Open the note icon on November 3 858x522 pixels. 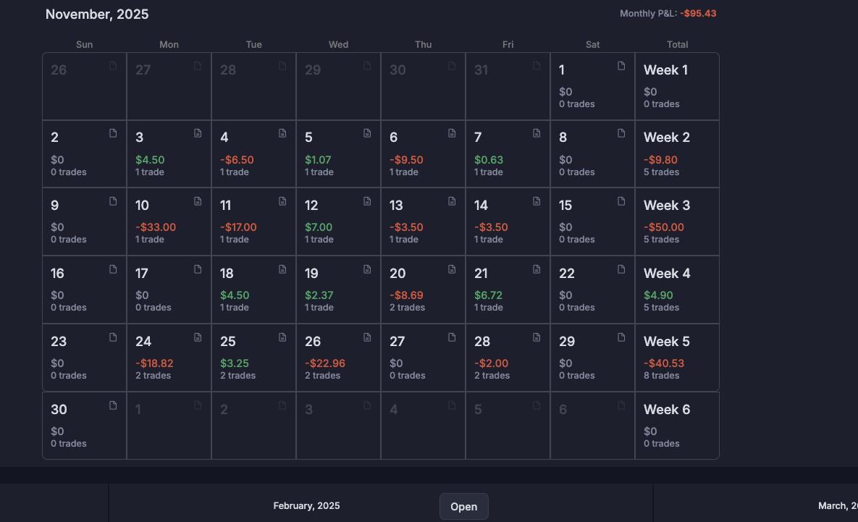tap(198, 133)
